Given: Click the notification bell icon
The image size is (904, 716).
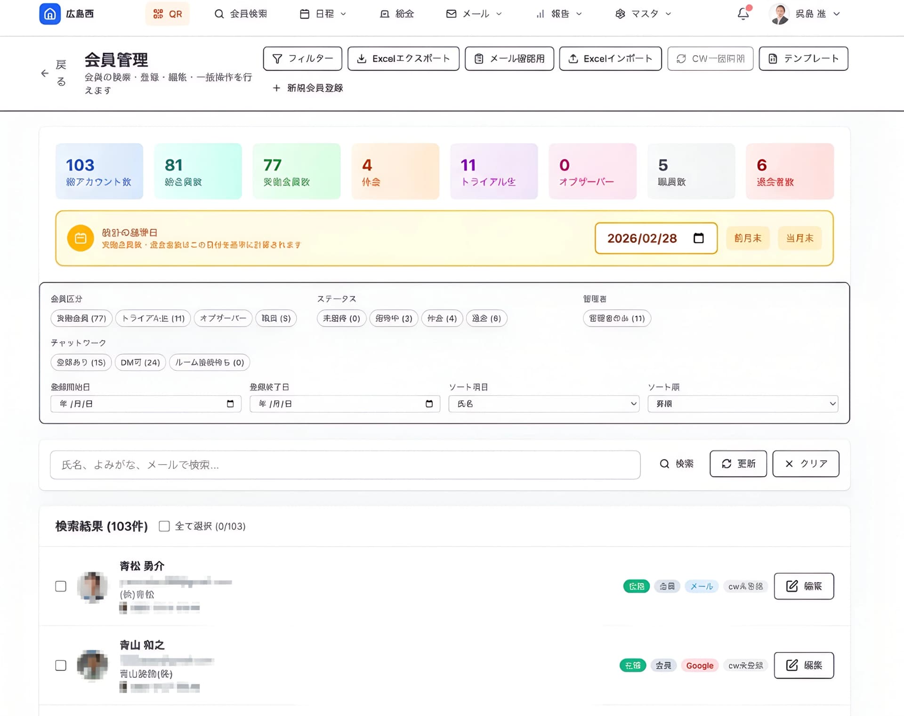Looking at the screenshot, I should tap(743, 14).
